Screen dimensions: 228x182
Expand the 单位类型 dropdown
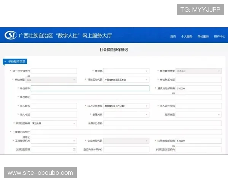51,80
